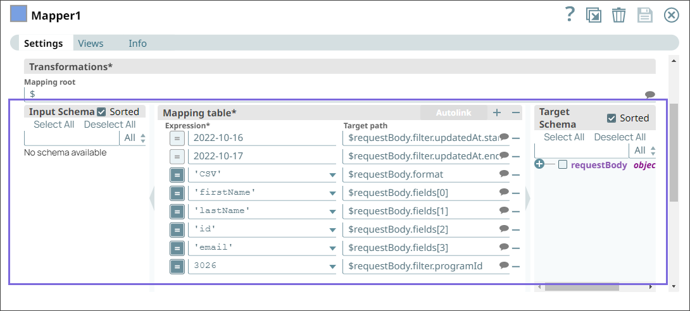
Task: Open comment bubble for $requestBody.fields[0] row
Action: pyautogui.click(x=505, y=192)
